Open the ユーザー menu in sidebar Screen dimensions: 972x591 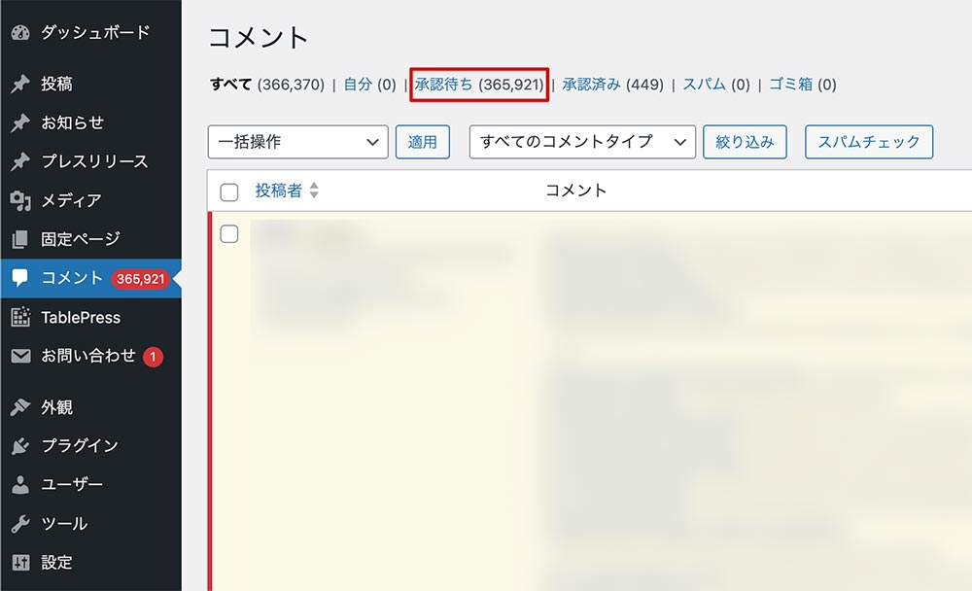coord(72,484)
